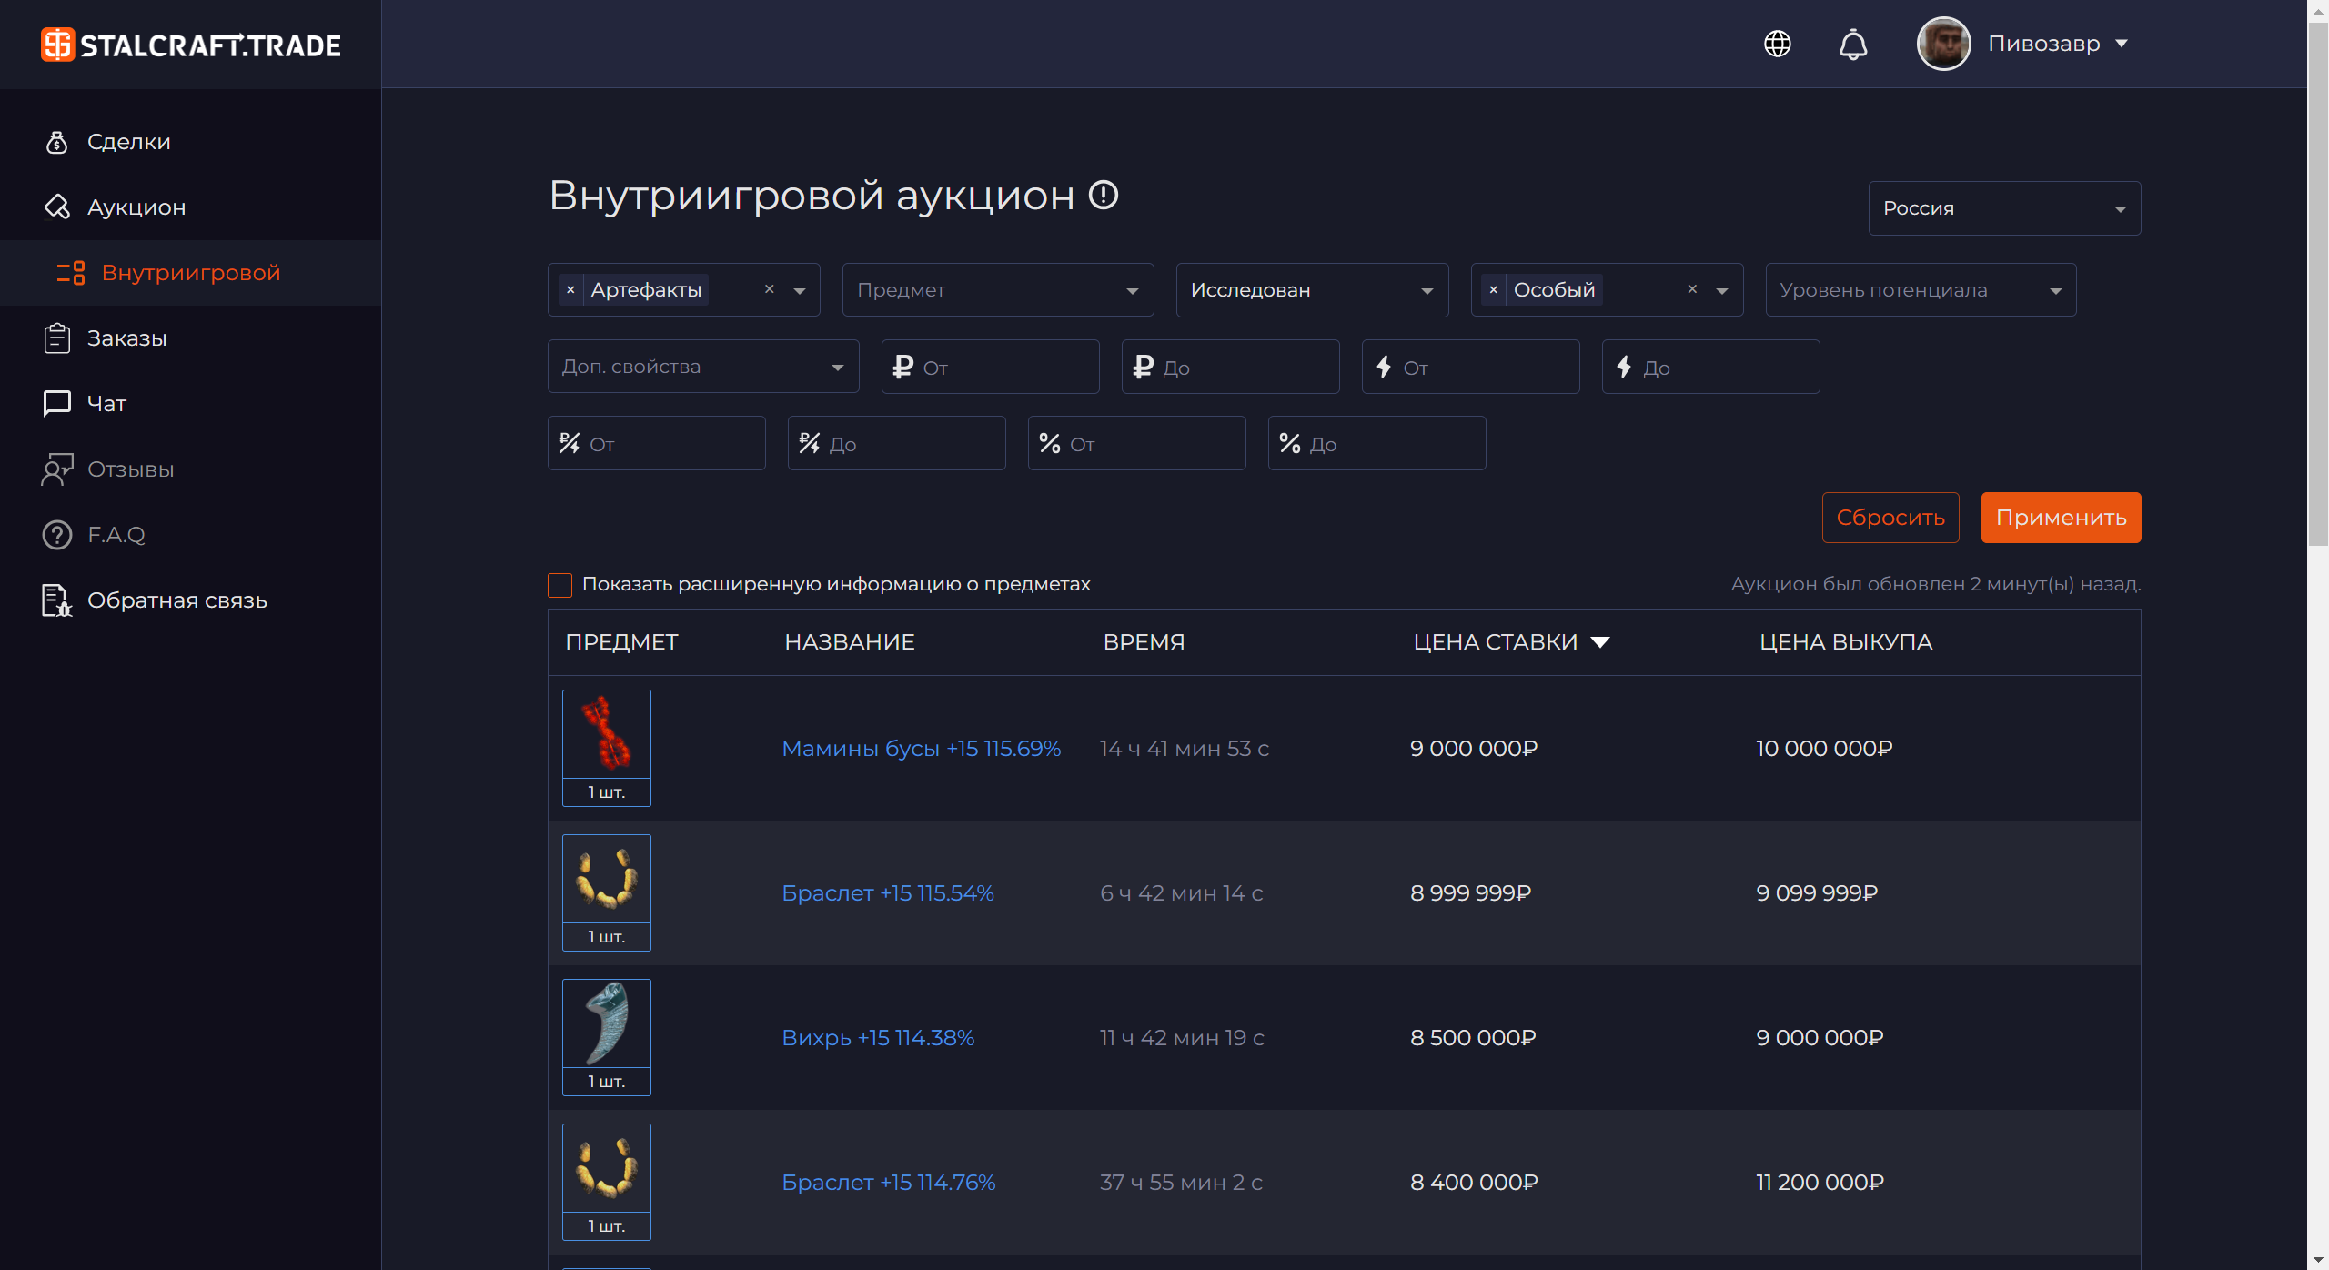Click the Обратная связь document icon

pos(57,600)
